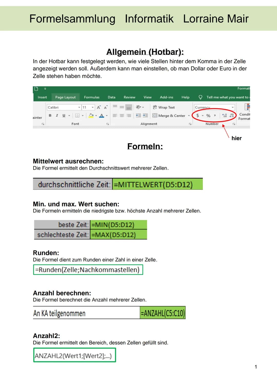277x392 pixels.
Task: Click Increase Decimal icon
Action: point(224,116)
